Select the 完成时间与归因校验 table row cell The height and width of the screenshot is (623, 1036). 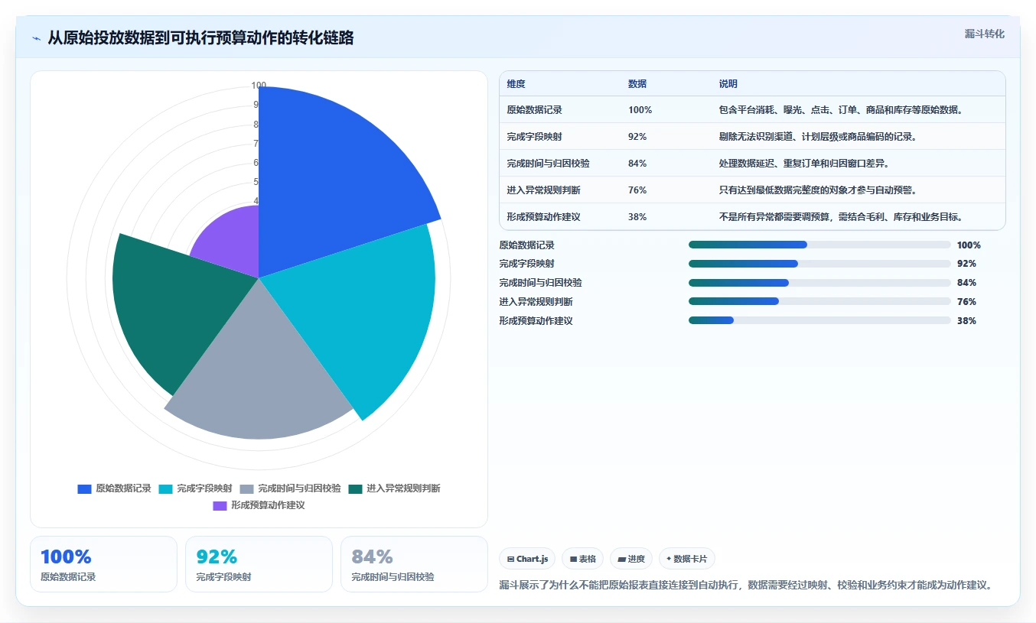548,164
